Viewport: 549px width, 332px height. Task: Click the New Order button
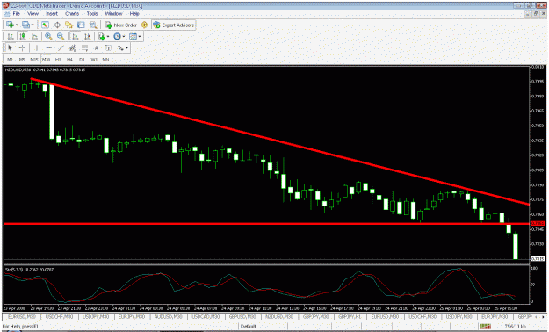tap(121, 25)
